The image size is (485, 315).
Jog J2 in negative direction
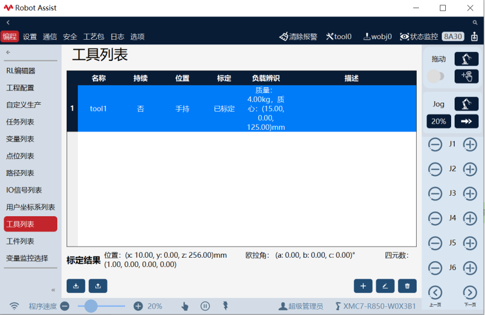(x=435, y=169)
